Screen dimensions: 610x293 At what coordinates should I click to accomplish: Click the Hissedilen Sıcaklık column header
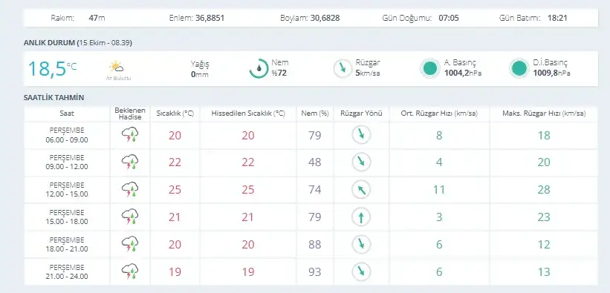(248, 113)
